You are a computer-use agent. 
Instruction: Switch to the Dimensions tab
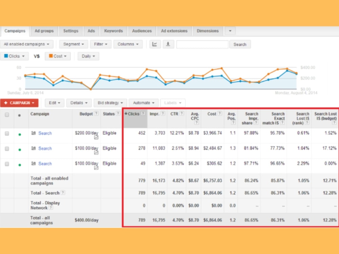[x=208, y=31]
